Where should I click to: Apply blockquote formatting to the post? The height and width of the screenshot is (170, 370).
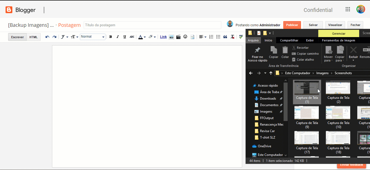[x=225, y=37]
